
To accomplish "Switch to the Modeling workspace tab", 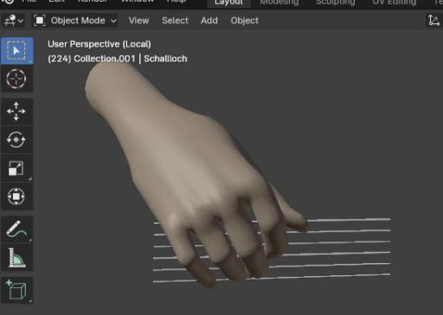I will tap(279, 3).
